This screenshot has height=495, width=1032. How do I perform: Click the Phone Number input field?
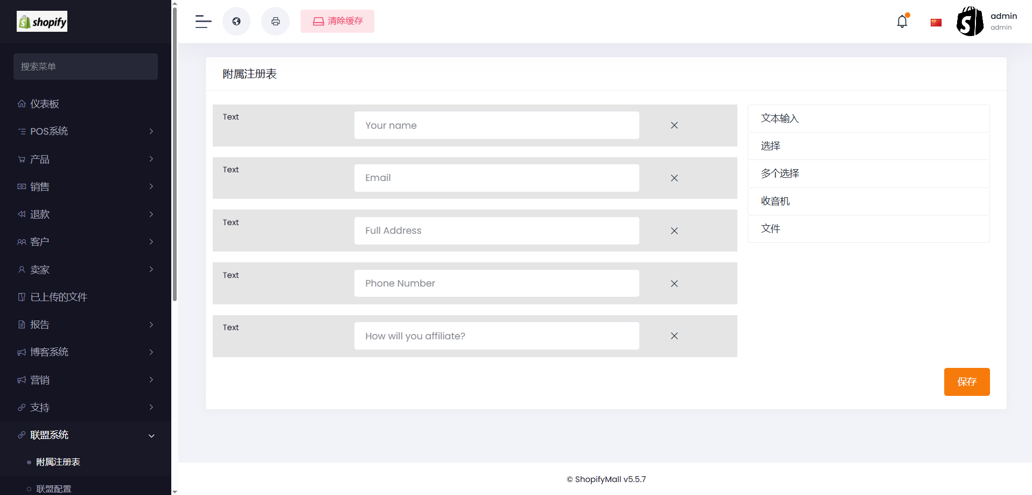[x=497, y=283]
